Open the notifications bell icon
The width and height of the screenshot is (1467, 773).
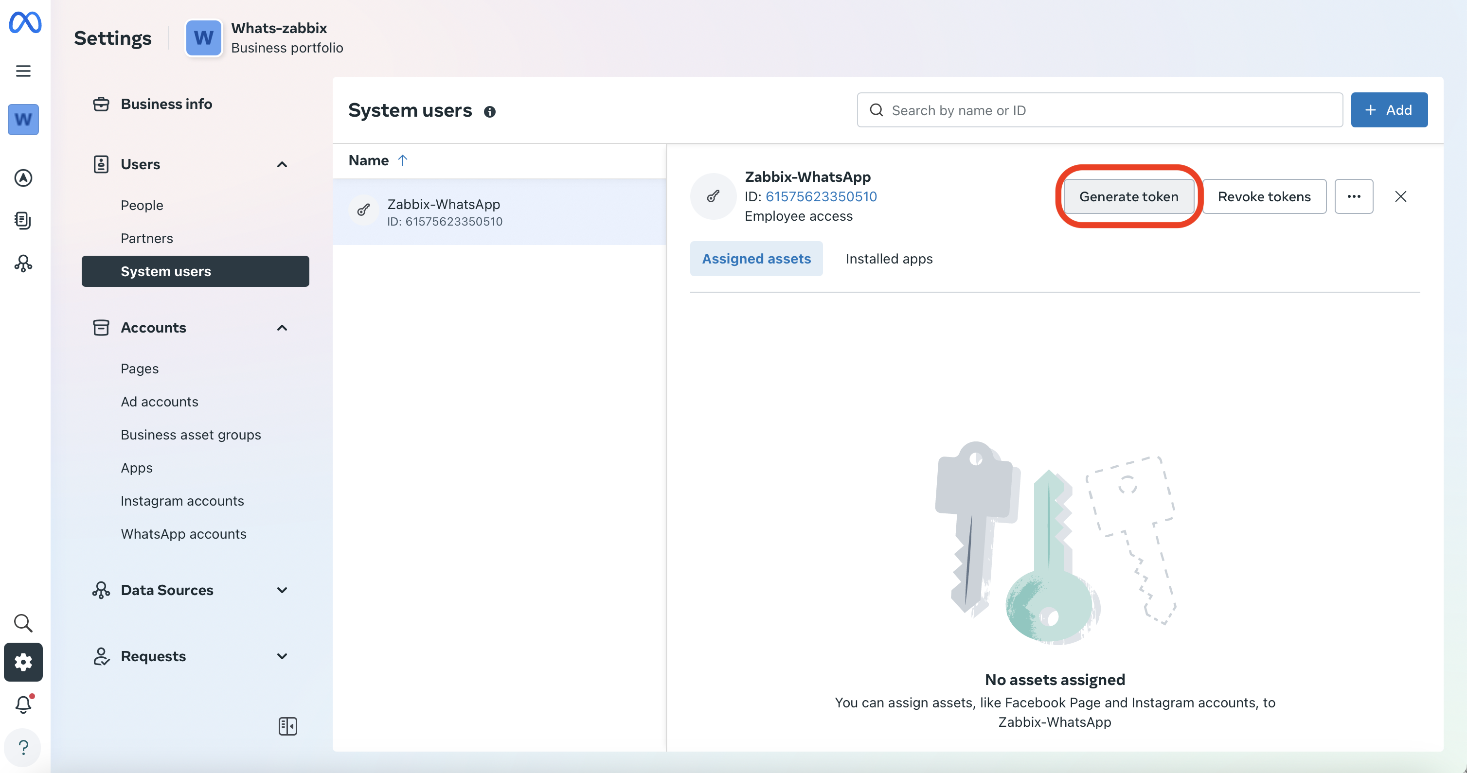click(23, 704)
